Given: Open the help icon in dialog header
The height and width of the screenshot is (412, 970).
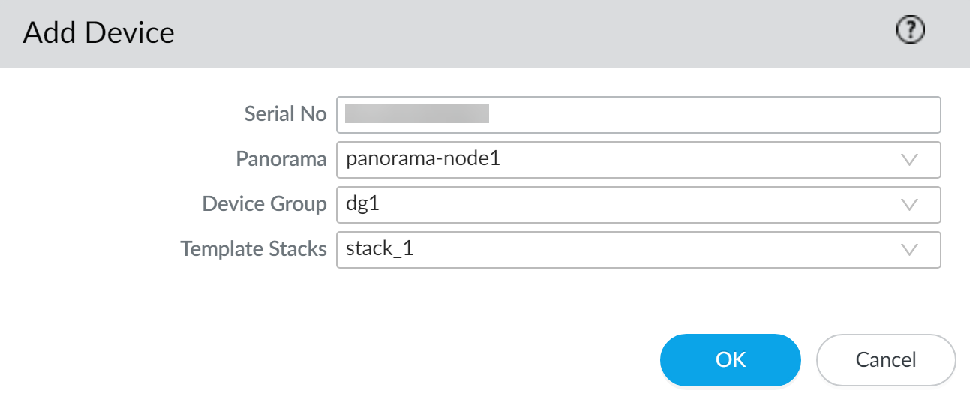Looking at the screenshot, I should (x=911, y=31).
